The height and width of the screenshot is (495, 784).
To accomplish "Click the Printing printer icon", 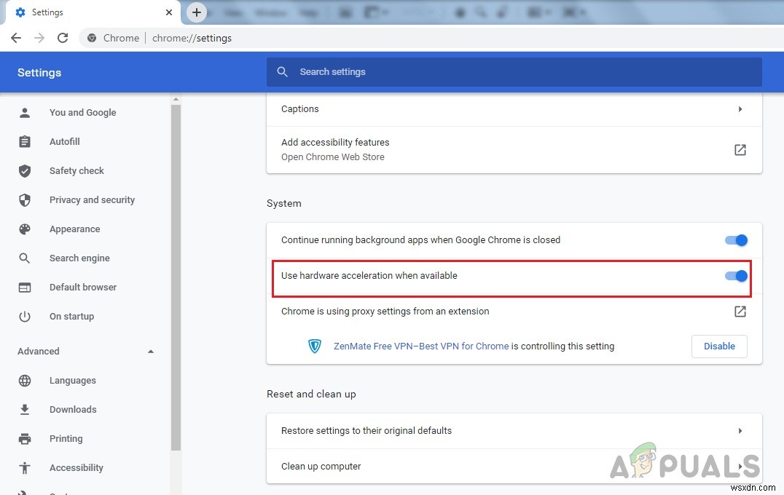I will coord(25,438).
